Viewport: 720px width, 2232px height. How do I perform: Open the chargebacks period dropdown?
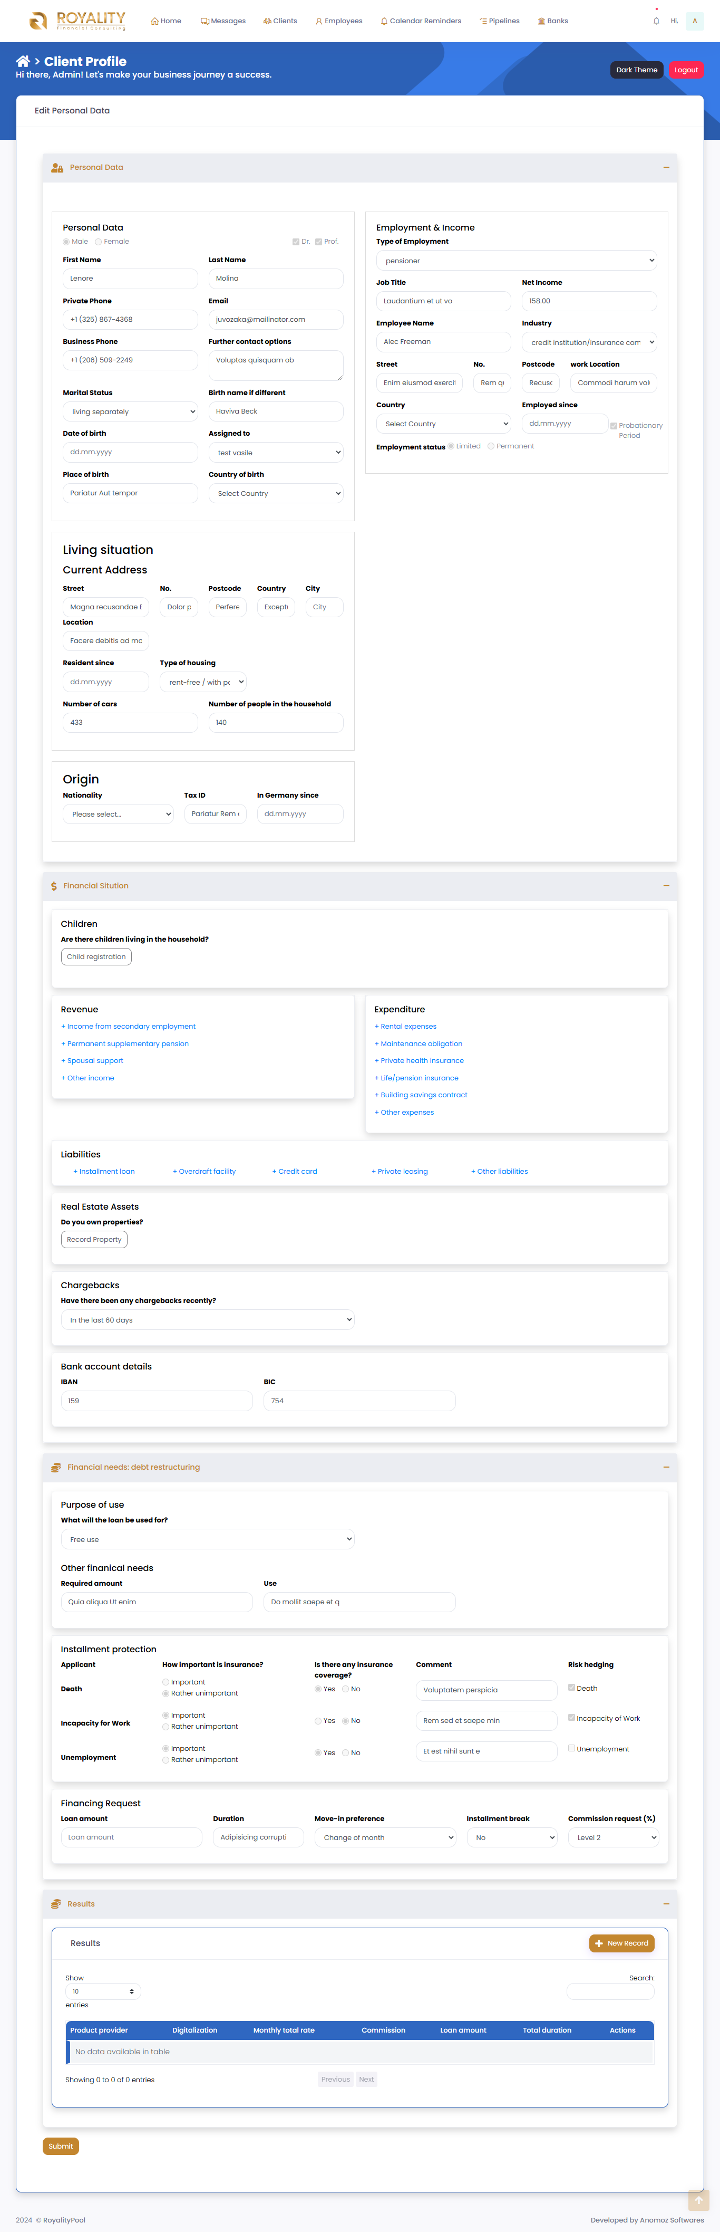pyautogui.click(x=207, y=1319)
